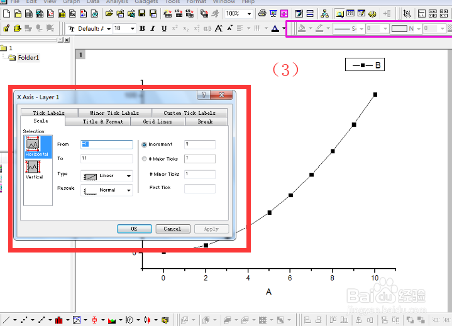The width and height of the screenshot is (452, 326).
Task: Select the Vertical axis in Selection list
Action: point(34,170)
